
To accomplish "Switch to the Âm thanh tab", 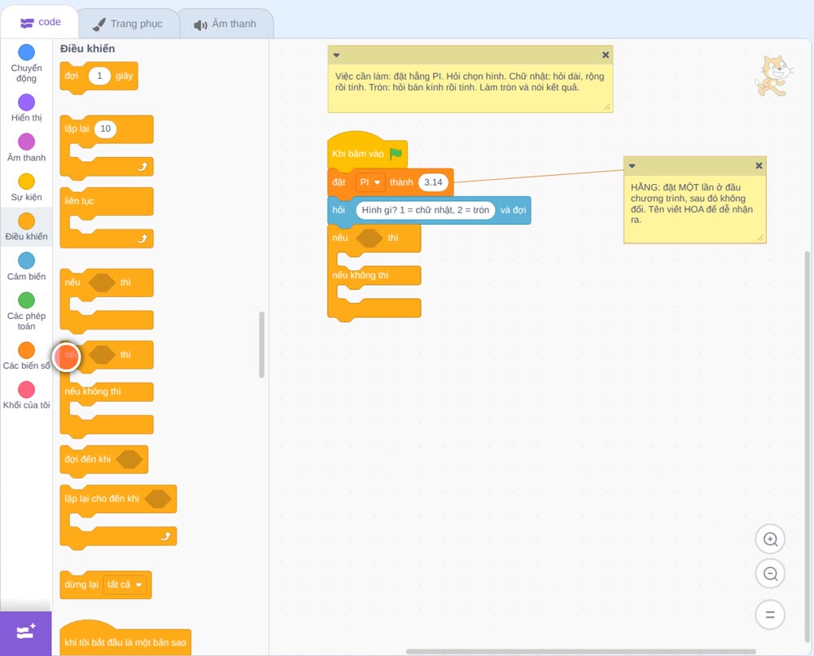I will (x=225, y=24).
